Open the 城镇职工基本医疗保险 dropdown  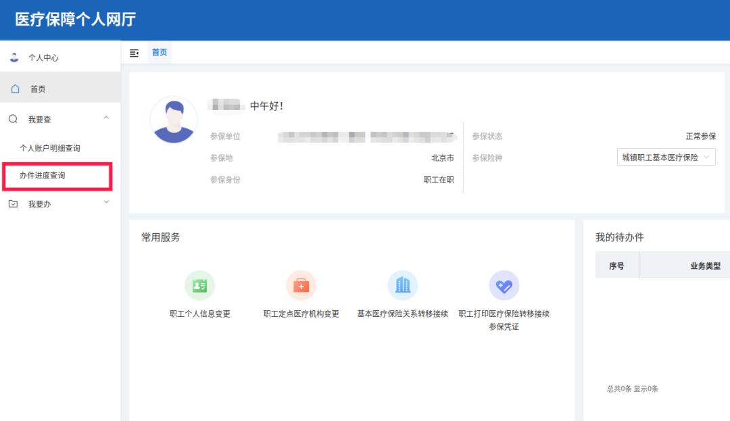tap(666, 156)
